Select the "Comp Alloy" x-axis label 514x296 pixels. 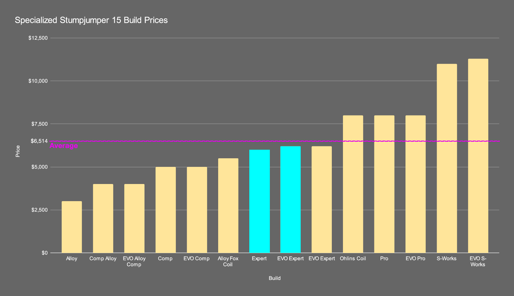pos(103,259)
